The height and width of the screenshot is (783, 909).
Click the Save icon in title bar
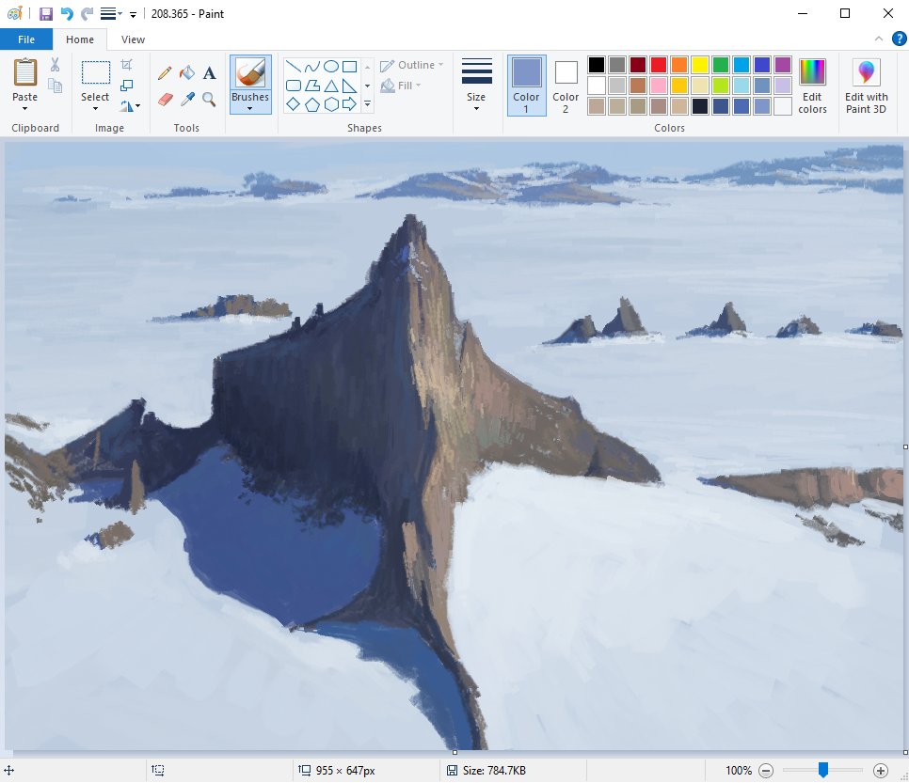[46, 14]
